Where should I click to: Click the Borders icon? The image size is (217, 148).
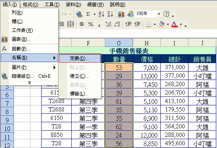(148, 24)
